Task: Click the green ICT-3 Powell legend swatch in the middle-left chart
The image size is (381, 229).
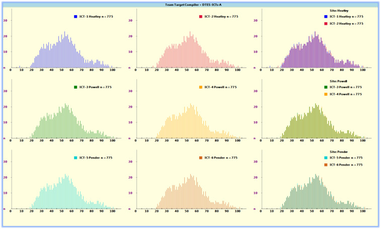Action: [x=75, y=87]
